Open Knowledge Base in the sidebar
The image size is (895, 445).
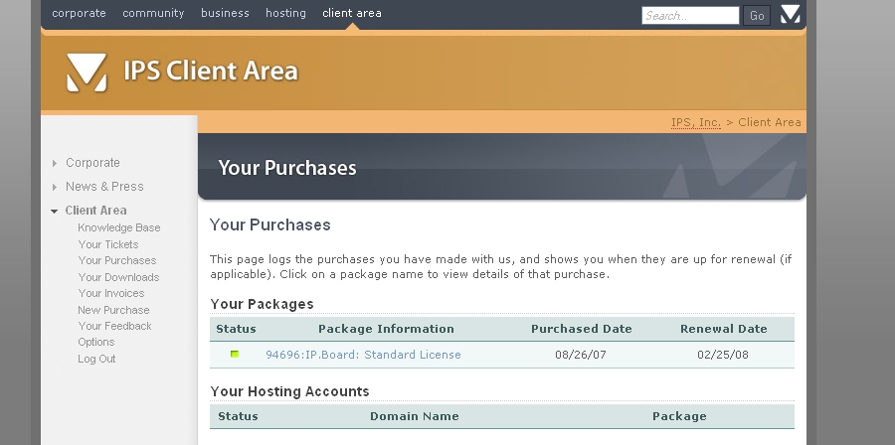click(x=119, y=227)
